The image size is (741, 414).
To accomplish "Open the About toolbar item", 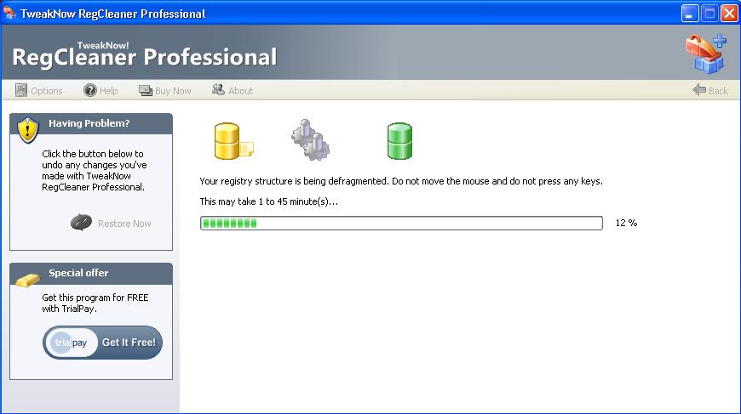I will pos(233,90).
